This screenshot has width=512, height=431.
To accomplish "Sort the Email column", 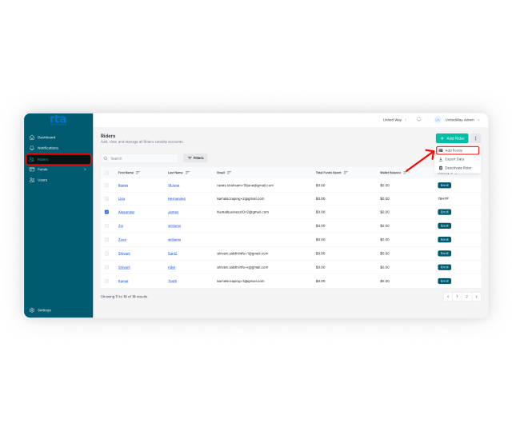I will 230,173.
